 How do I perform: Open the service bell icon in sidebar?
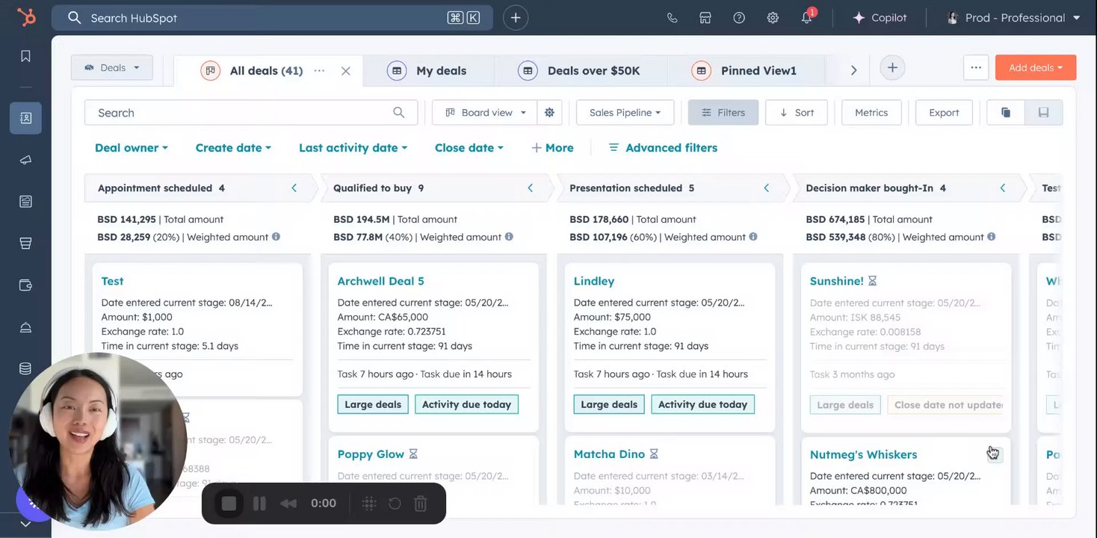click(25, 327)
